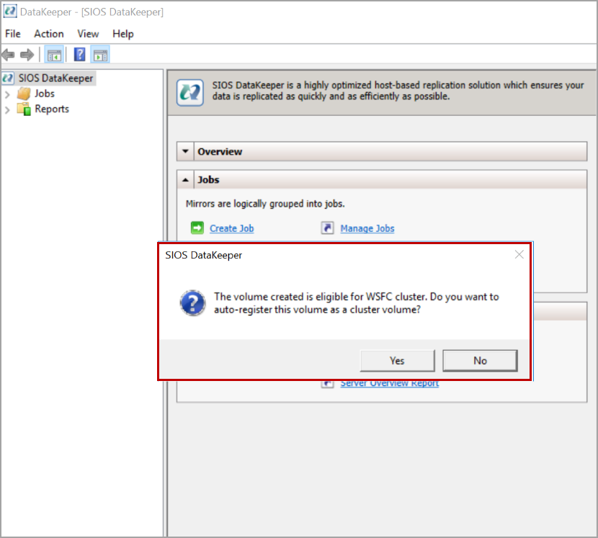
Task: Click the SIOS DataKeeper tree root icon
Action: click(8, 79)
